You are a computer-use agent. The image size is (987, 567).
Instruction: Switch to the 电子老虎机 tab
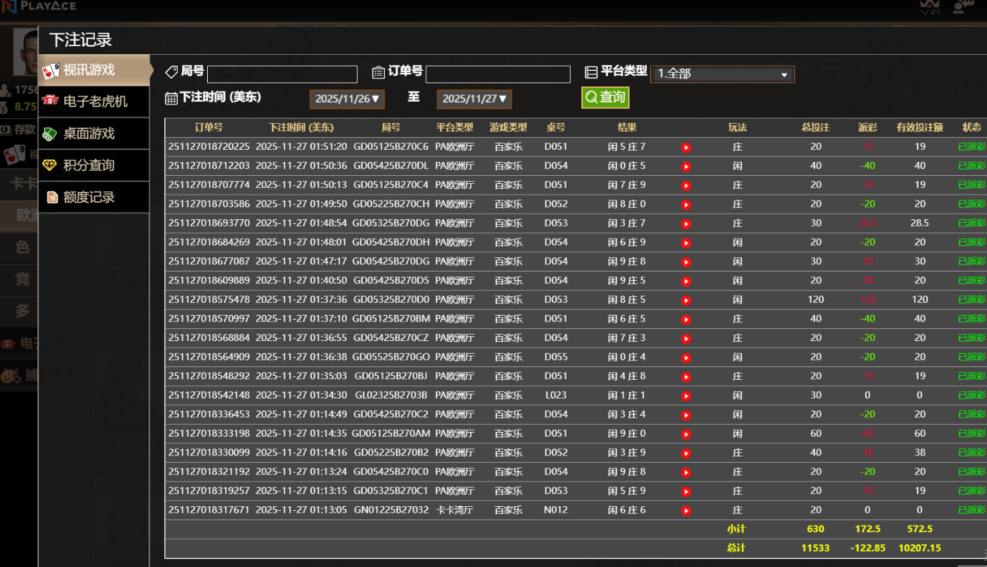pyautogui.click(x=94, y=102)
